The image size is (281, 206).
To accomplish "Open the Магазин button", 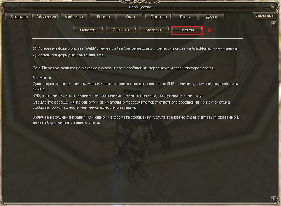I will 154,30.
